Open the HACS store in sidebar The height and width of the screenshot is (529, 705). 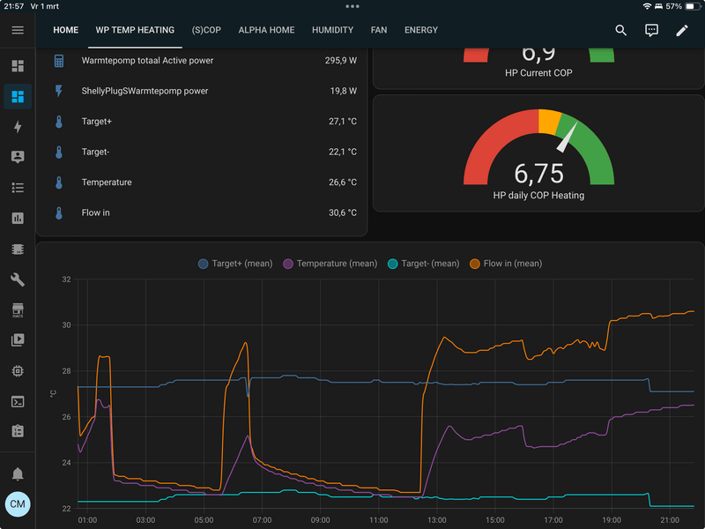(x=18, y=310)
